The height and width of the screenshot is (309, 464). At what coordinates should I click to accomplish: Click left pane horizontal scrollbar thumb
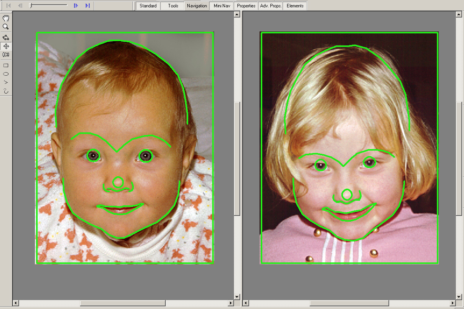123,303
